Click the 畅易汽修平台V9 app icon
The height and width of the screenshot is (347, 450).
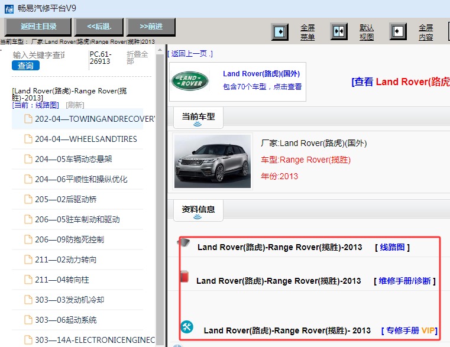(x=9, y=9)
